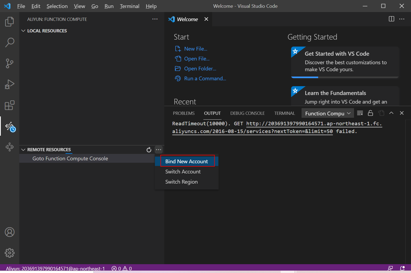Image resolution: width=411 pixels, height=273 pixels.
Task: Open Learn the Fundamentals card
Action: pyautogui.click(x=345, y=96)
